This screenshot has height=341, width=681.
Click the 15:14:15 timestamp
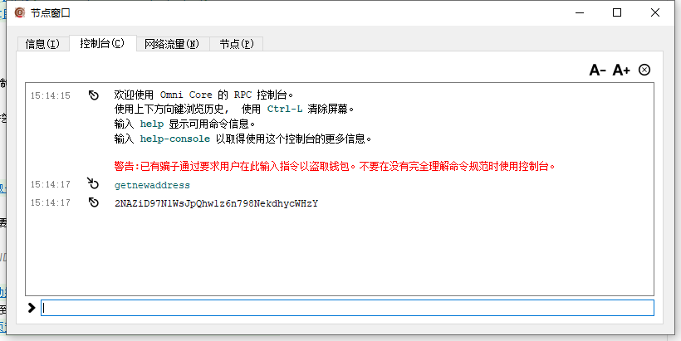[x=51, y=95]
